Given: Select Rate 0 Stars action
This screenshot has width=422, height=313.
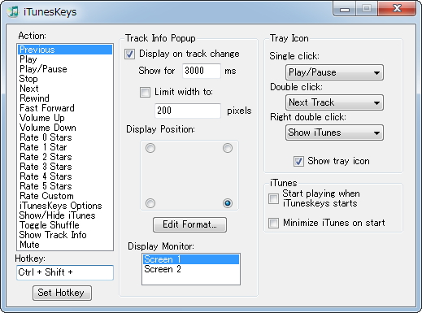Looking at the screenshot, I should click(65, 137).
